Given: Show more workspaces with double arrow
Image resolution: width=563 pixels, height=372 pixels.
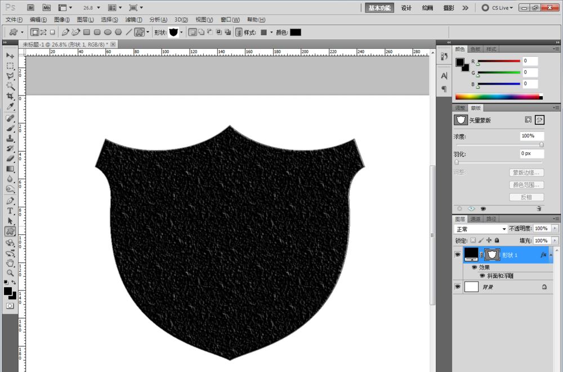Looking at the screenshot, I should point(466,7).
